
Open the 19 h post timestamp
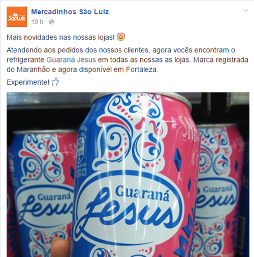[37, 22]
